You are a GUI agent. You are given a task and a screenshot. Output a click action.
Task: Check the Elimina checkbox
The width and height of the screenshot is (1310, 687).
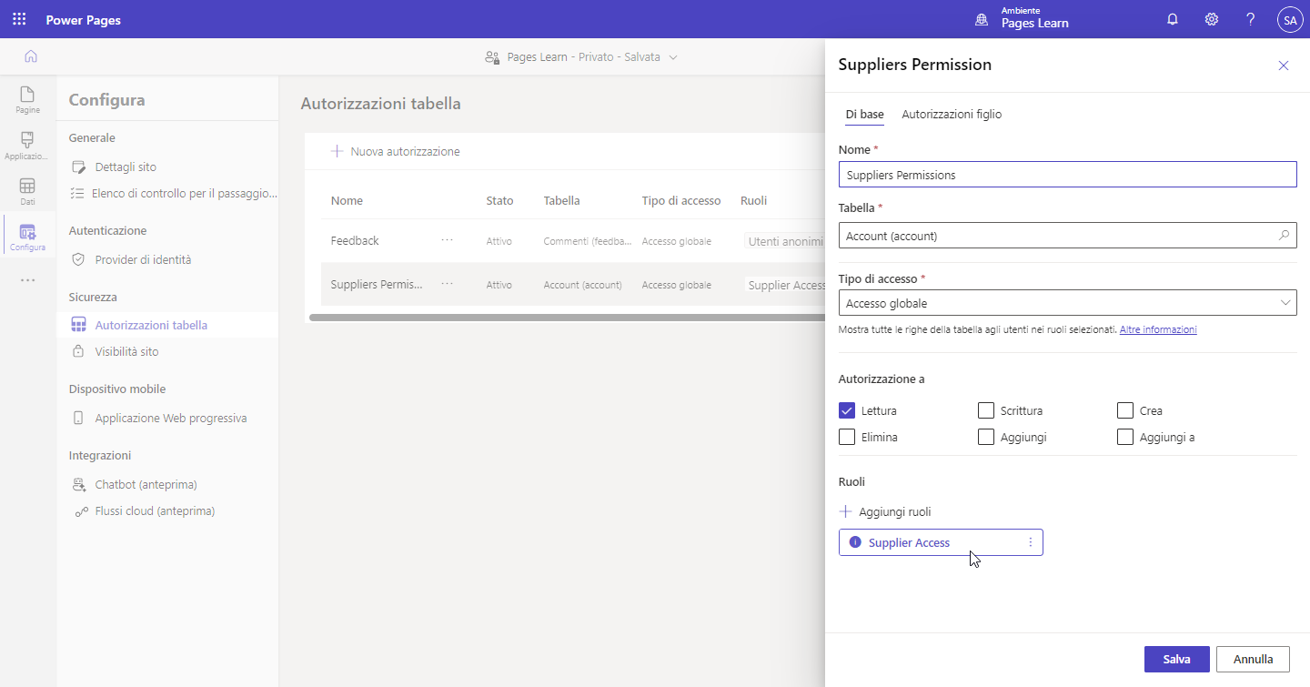point(847,437)
